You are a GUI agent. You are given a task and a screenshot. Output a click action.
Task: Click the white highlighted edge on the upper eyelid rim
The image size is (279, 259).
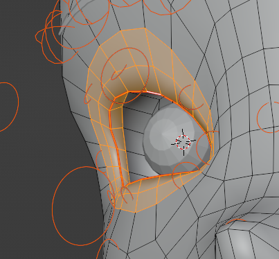pos(153,93)
